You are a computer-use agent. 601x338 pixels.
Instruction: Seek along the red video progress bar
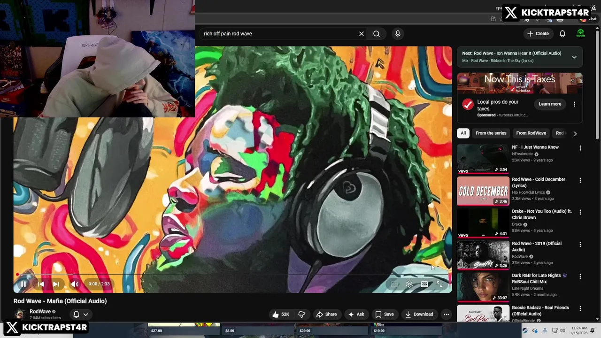tap(233, 274)
